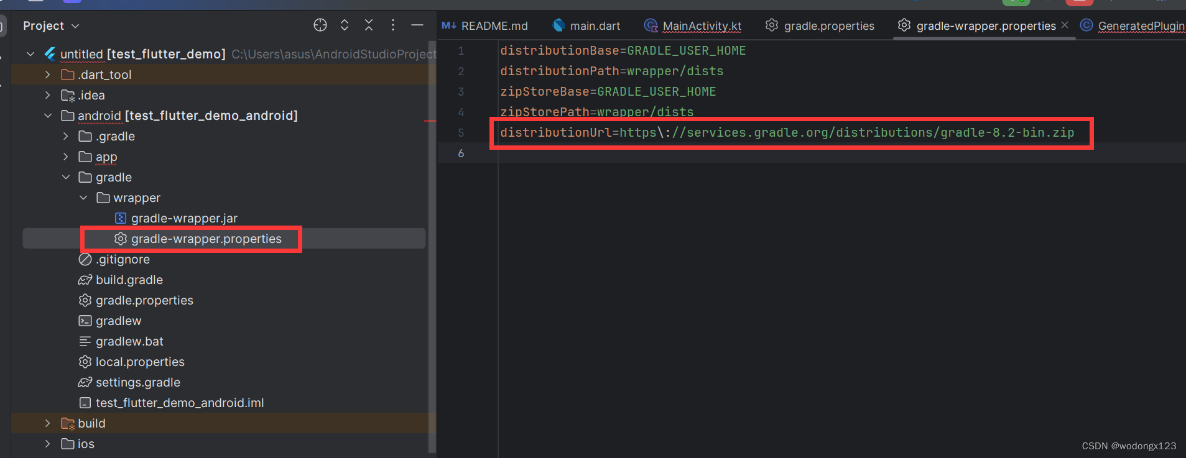The height and width of the screenshot is (458, 1186).
Task: Expand the .idea folder
Action: [x=48, y=95]
